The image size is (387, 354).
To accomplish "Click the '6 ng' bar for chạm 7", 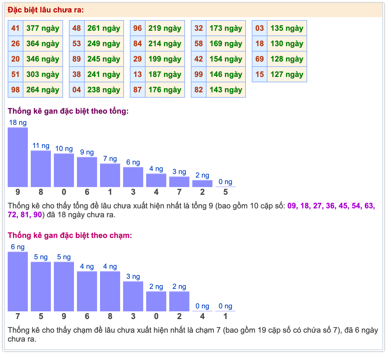I will (18, 281).
